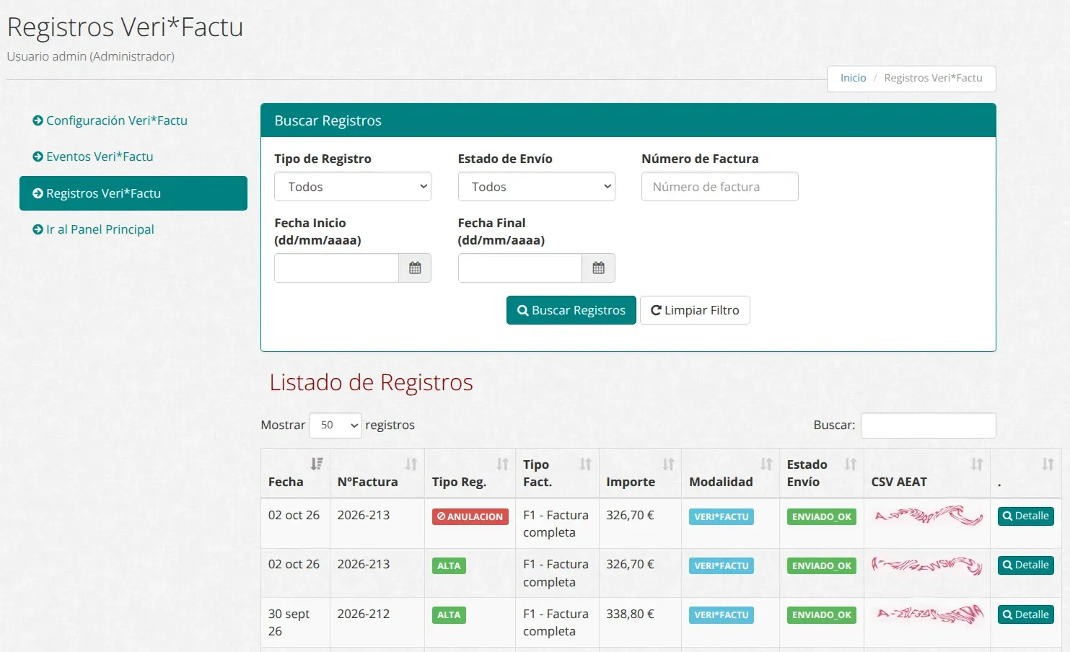Click the ANULACION badge in first row
The width and height of the screenshot is (1070, 652).
pyautogui.click(x=470, y=516)
